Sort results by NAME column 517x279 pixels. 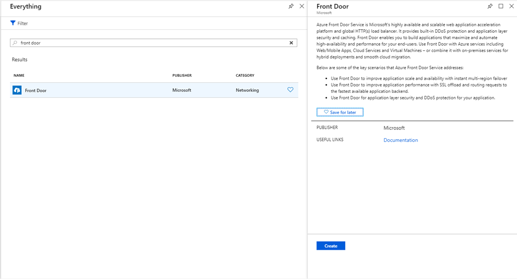click(19, 76)
